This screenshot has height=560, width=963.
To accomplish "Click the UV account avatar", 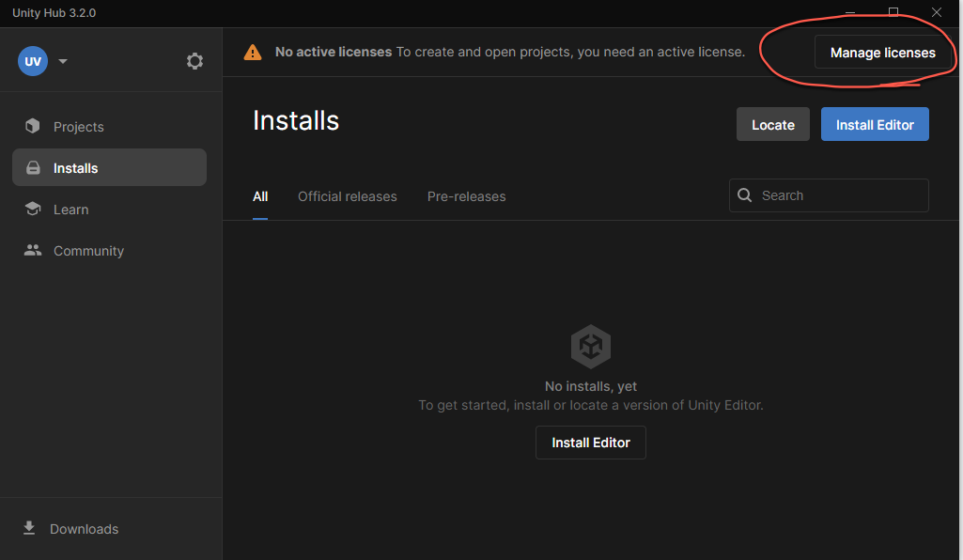I will [33, 61].
